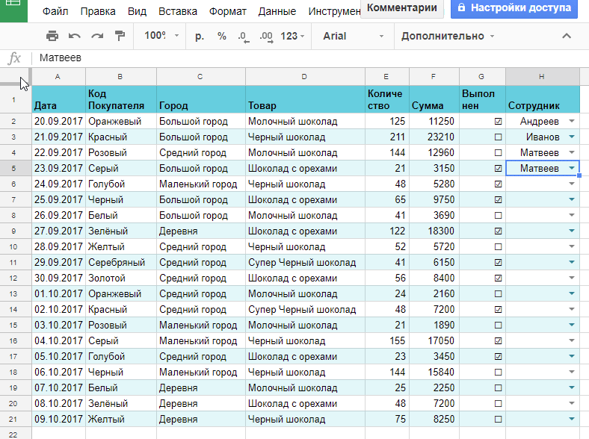589x439 pixels.
Task: Click the cell with sum 23210
Action: pyautogui.click(x=434, y=137)
